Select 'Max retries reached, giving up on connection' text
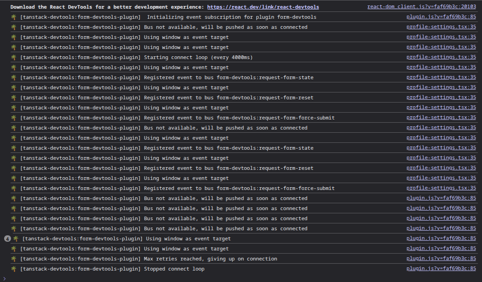This screenshot has width=482, height=282. 211,259
